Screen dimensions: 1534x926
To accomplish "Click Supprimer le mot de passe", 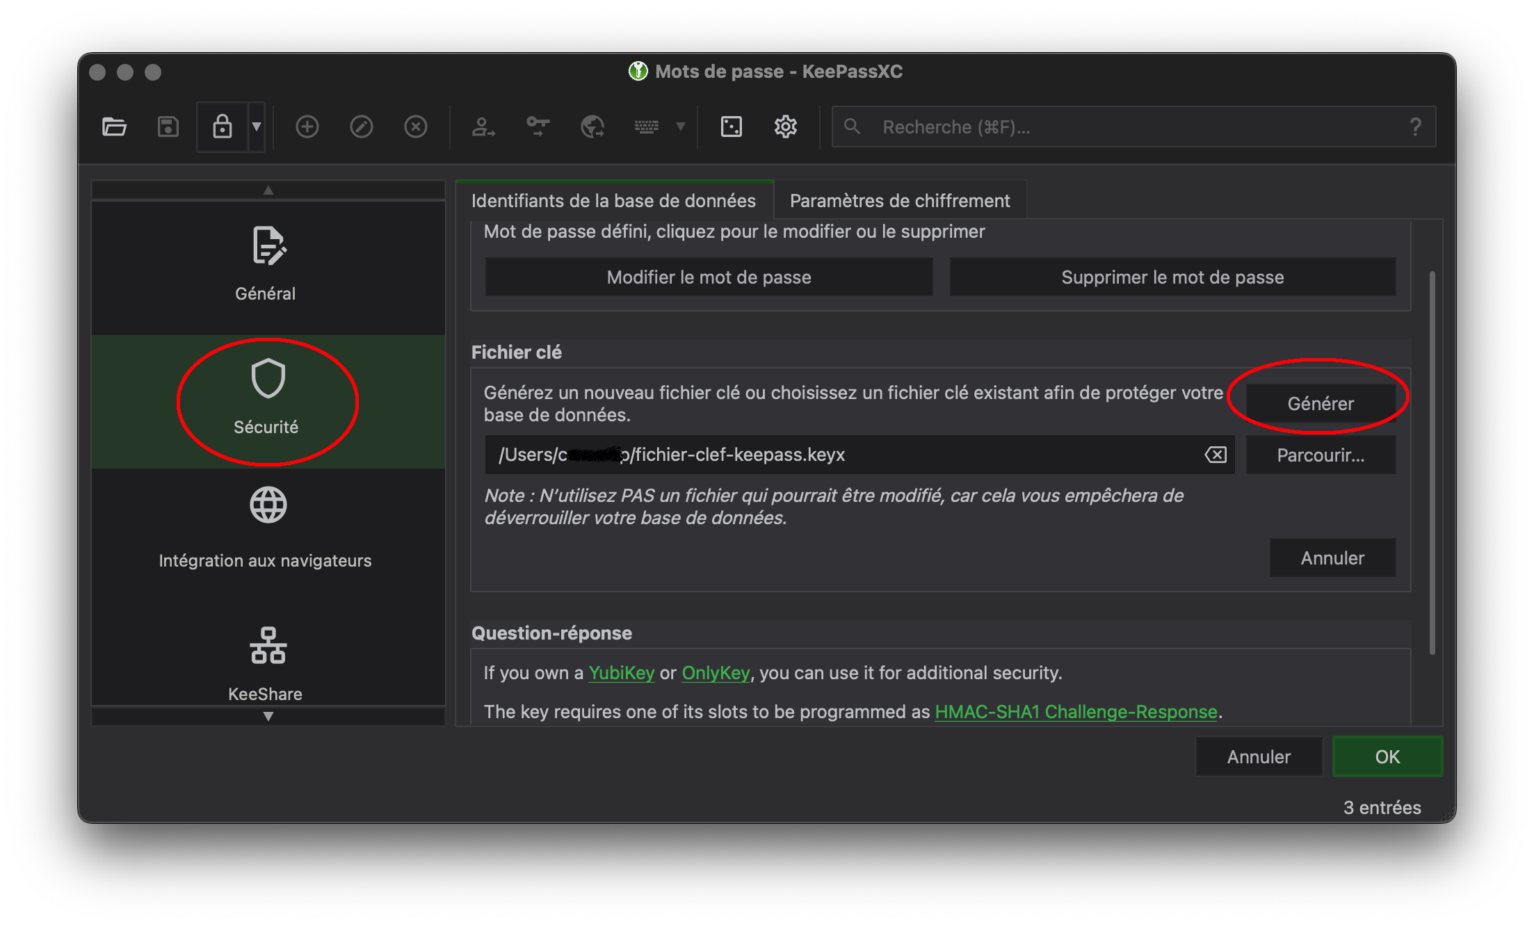I will [1172, 277].
